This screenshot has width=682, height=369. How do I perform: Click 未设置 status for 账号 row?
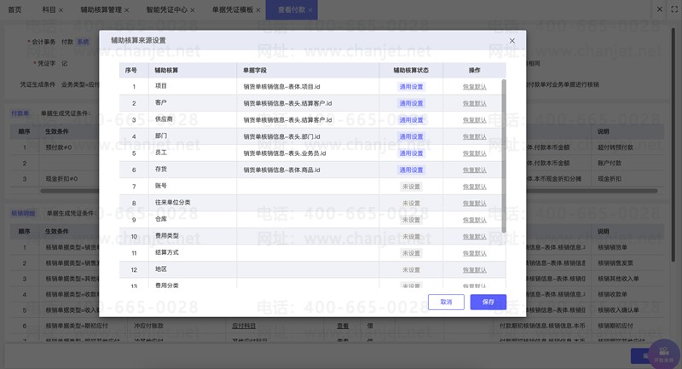tap(411, 187)
